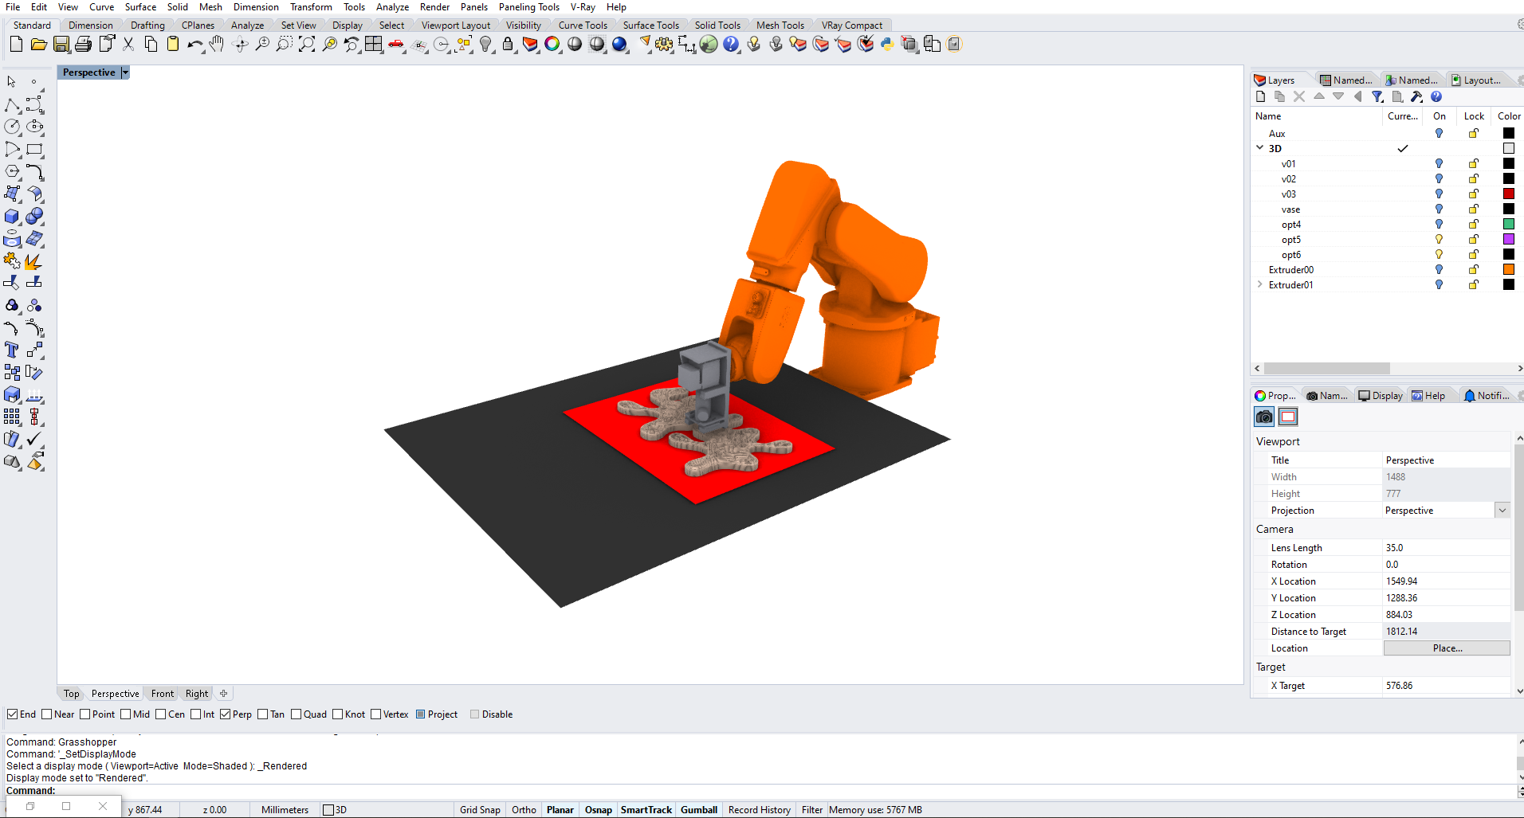Enable Mid osnap checkbox
Screen dimensions: 1524x818
click(126, 714)
